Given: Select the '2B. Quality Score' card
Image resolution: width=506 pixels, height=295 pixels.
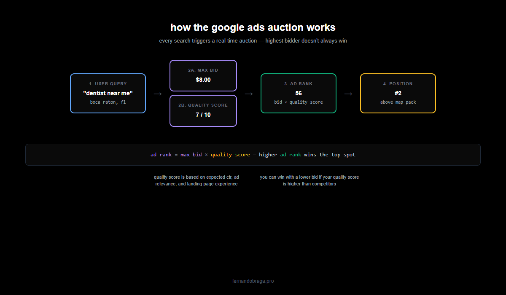Looking at the screenshot, I should tap(203, 111).
